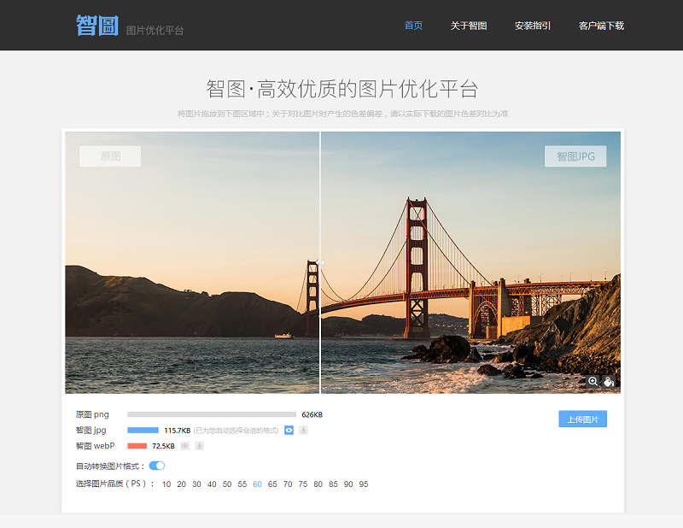The width and height of the screenshot is (683, 528).
Task: Preview the 智图 jpg result with eye icon
Action: [x=289, y=430]
